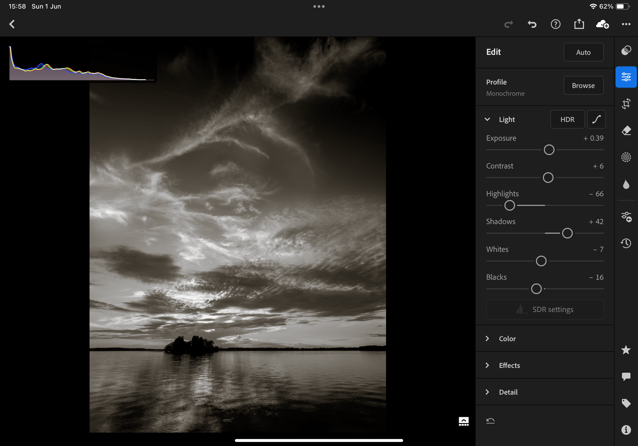Toggle HDR editing mode
Viewport: 638px width, 446px height.
[x=567, y=119]
